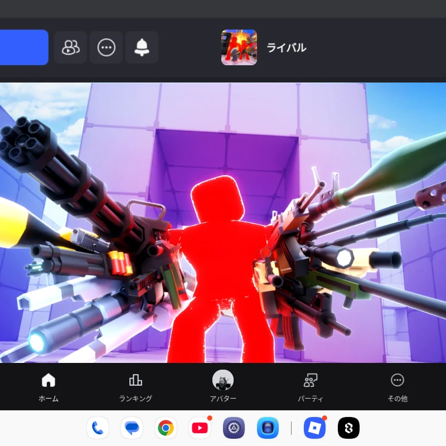Open the ランキング tab
The image size is (446, 446).
[x=135, y=387]
